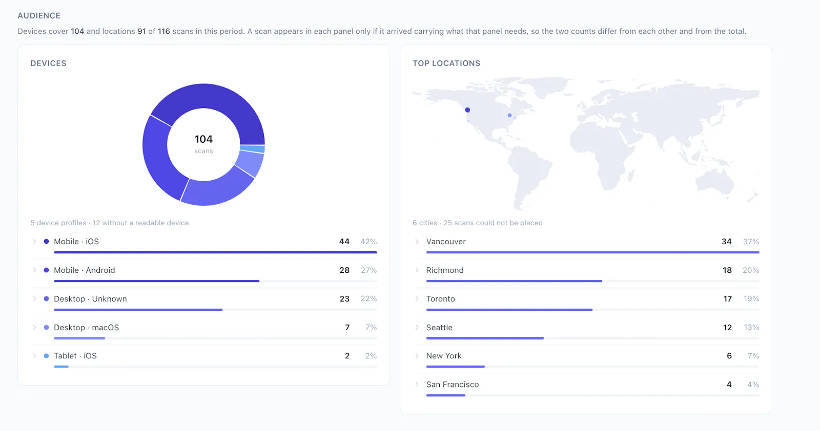Viewport: 820px width, 431px height.
Task: Expand the Vancouver location row chevron
Action: click(x=417, y=242)
